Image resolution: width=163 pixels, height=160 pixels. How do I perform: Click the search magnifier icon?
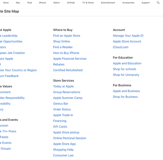(x=158, y=3)
